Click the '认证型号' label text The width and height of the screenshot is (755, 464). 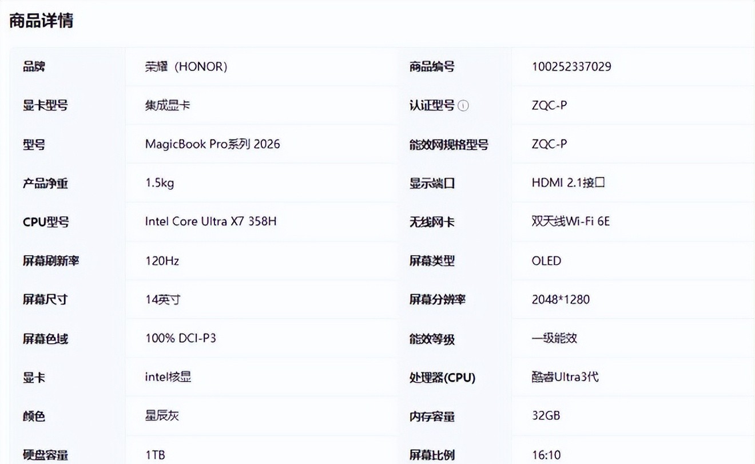coord(432,105)
